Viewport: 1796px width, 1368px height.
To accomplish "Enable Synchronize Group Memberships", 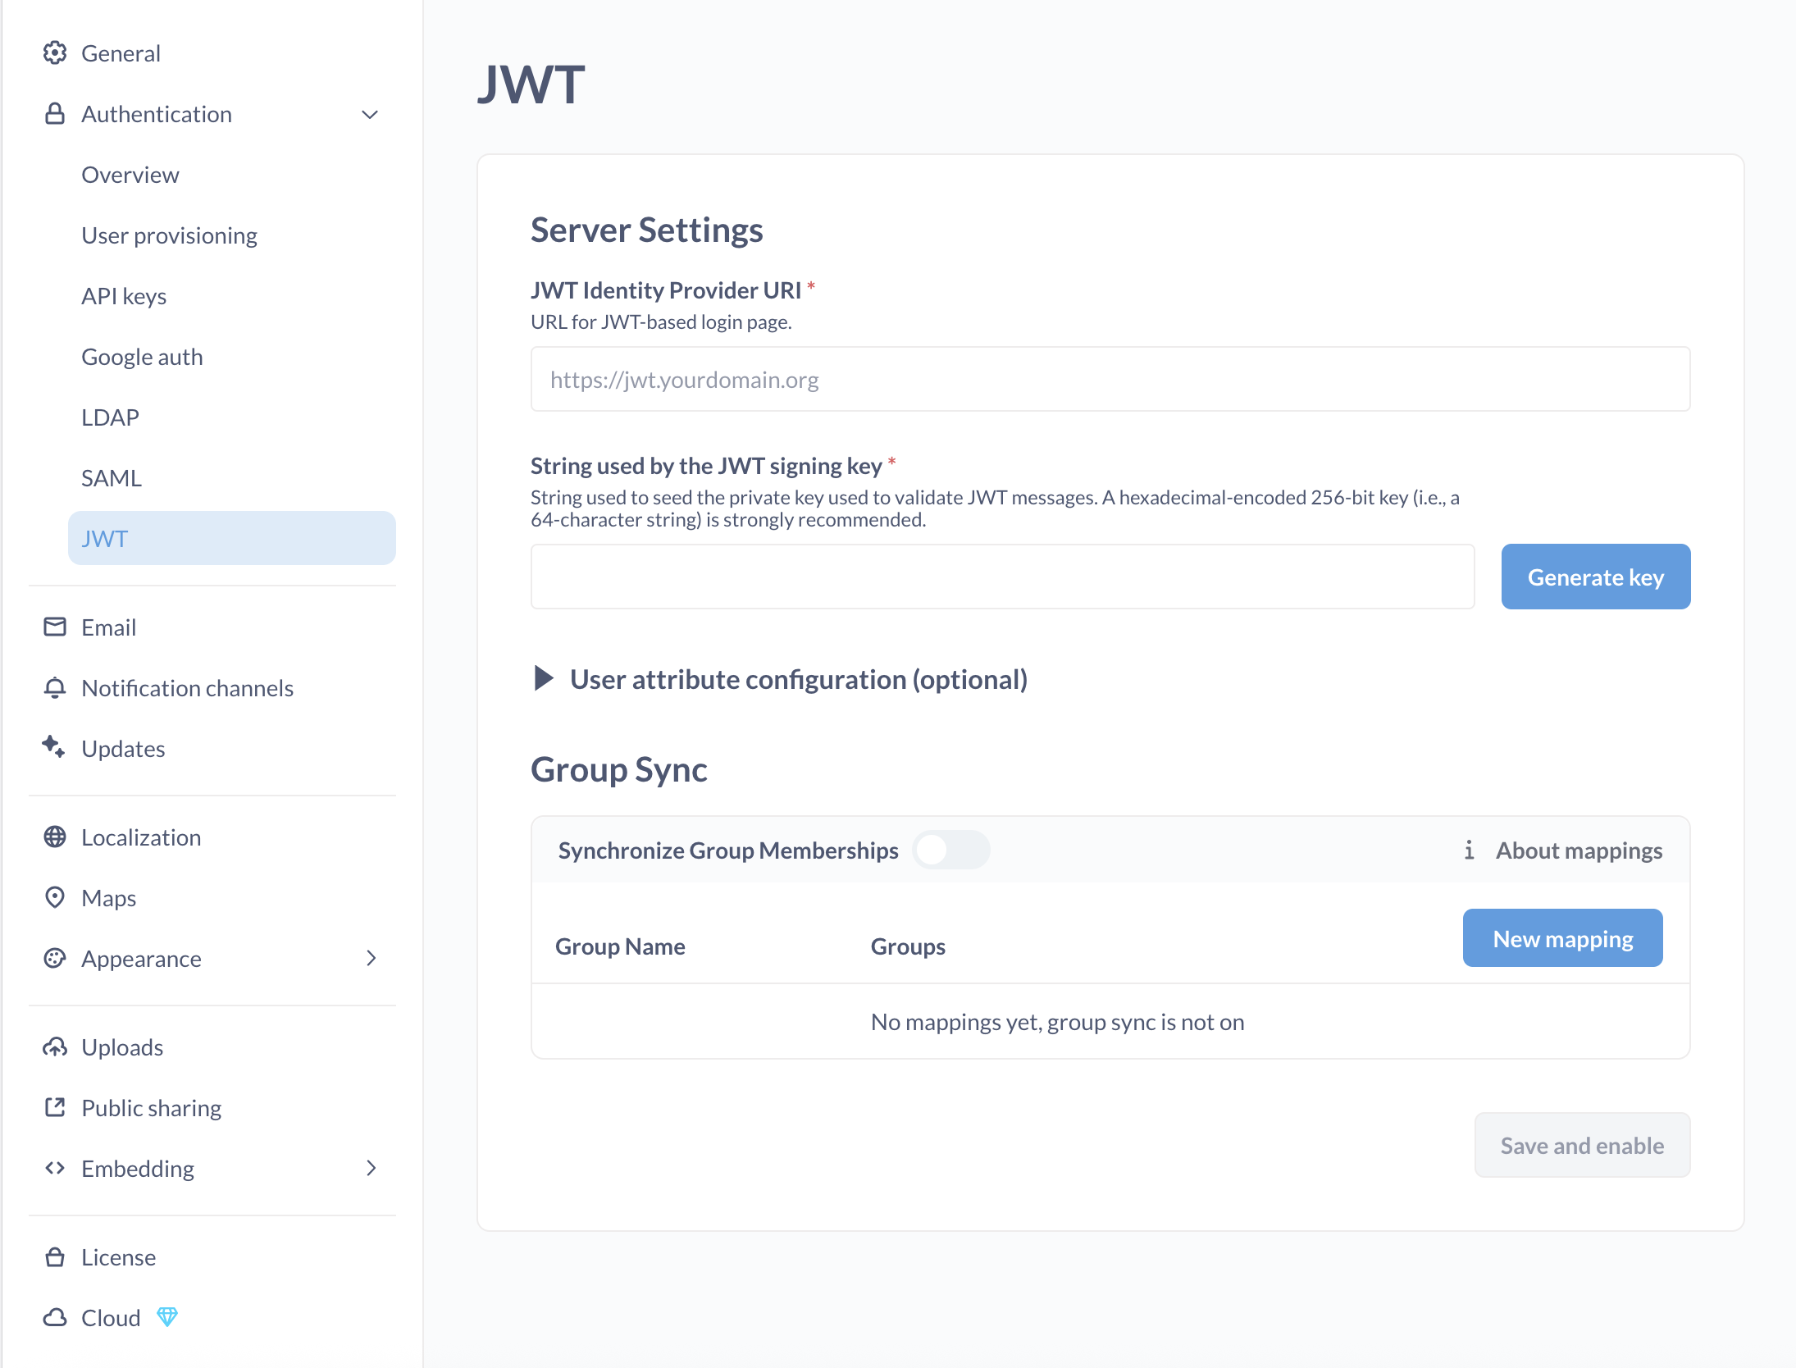I will tap(951, 850).
